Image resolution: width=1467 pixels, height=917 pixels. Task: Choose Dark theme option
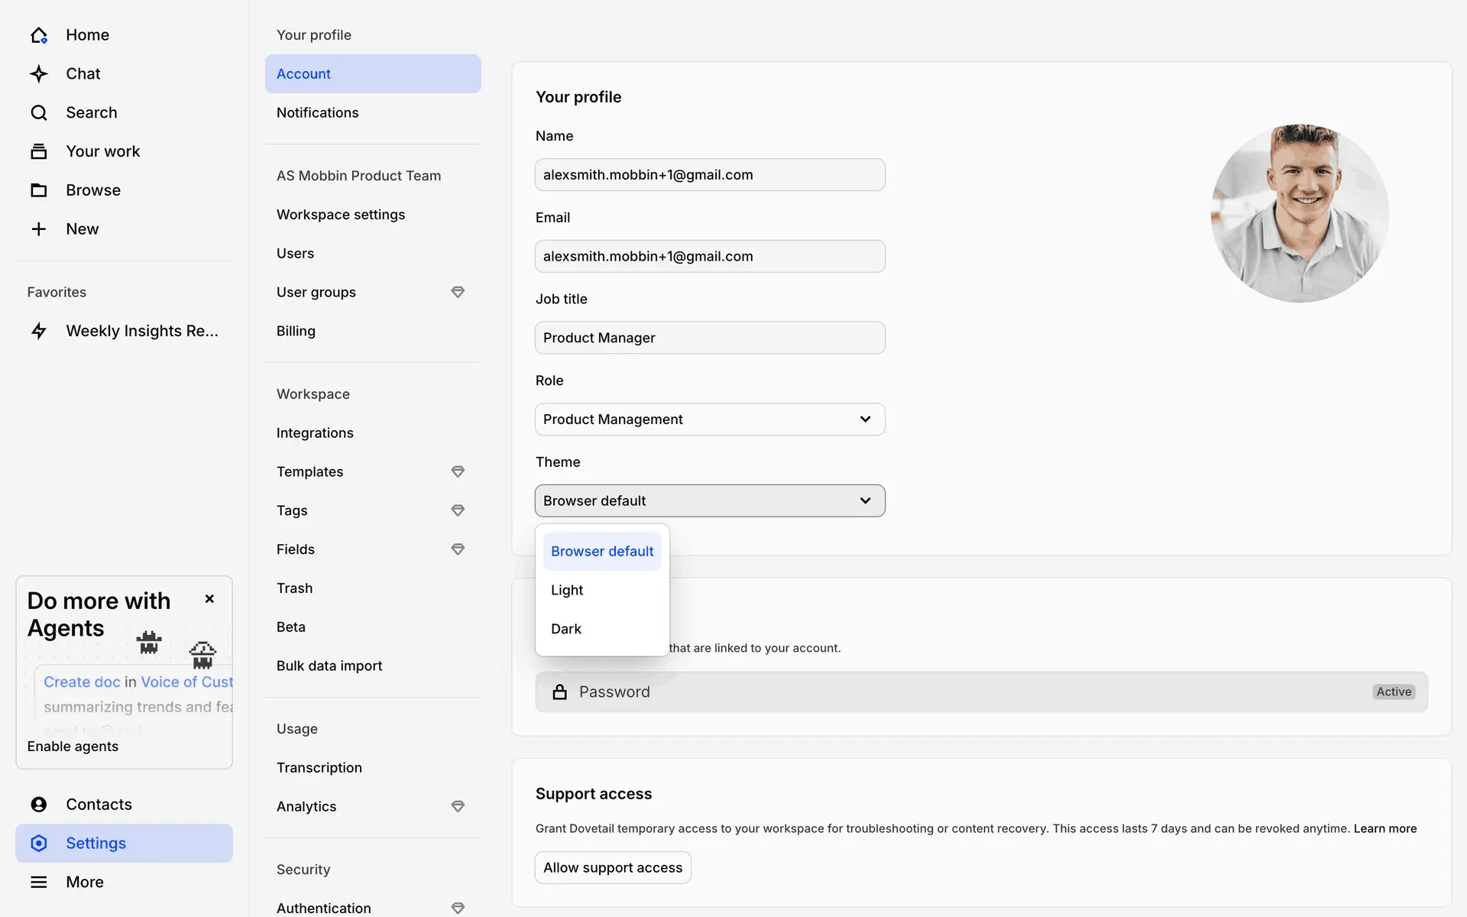[566, 629]
